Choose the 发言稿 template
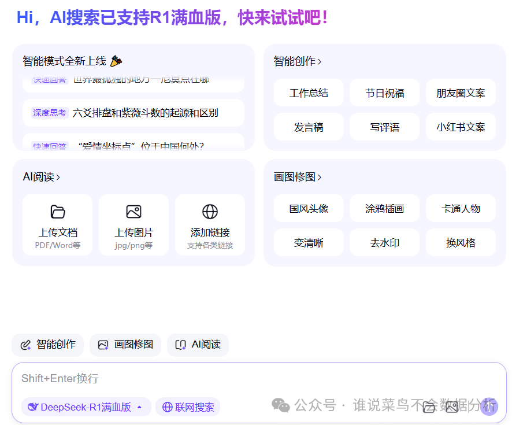512x425 pixels. coord(309,127)
